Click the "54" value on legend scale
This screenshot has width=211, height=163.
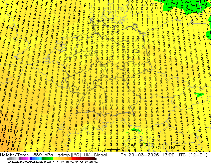click(96, 162)
